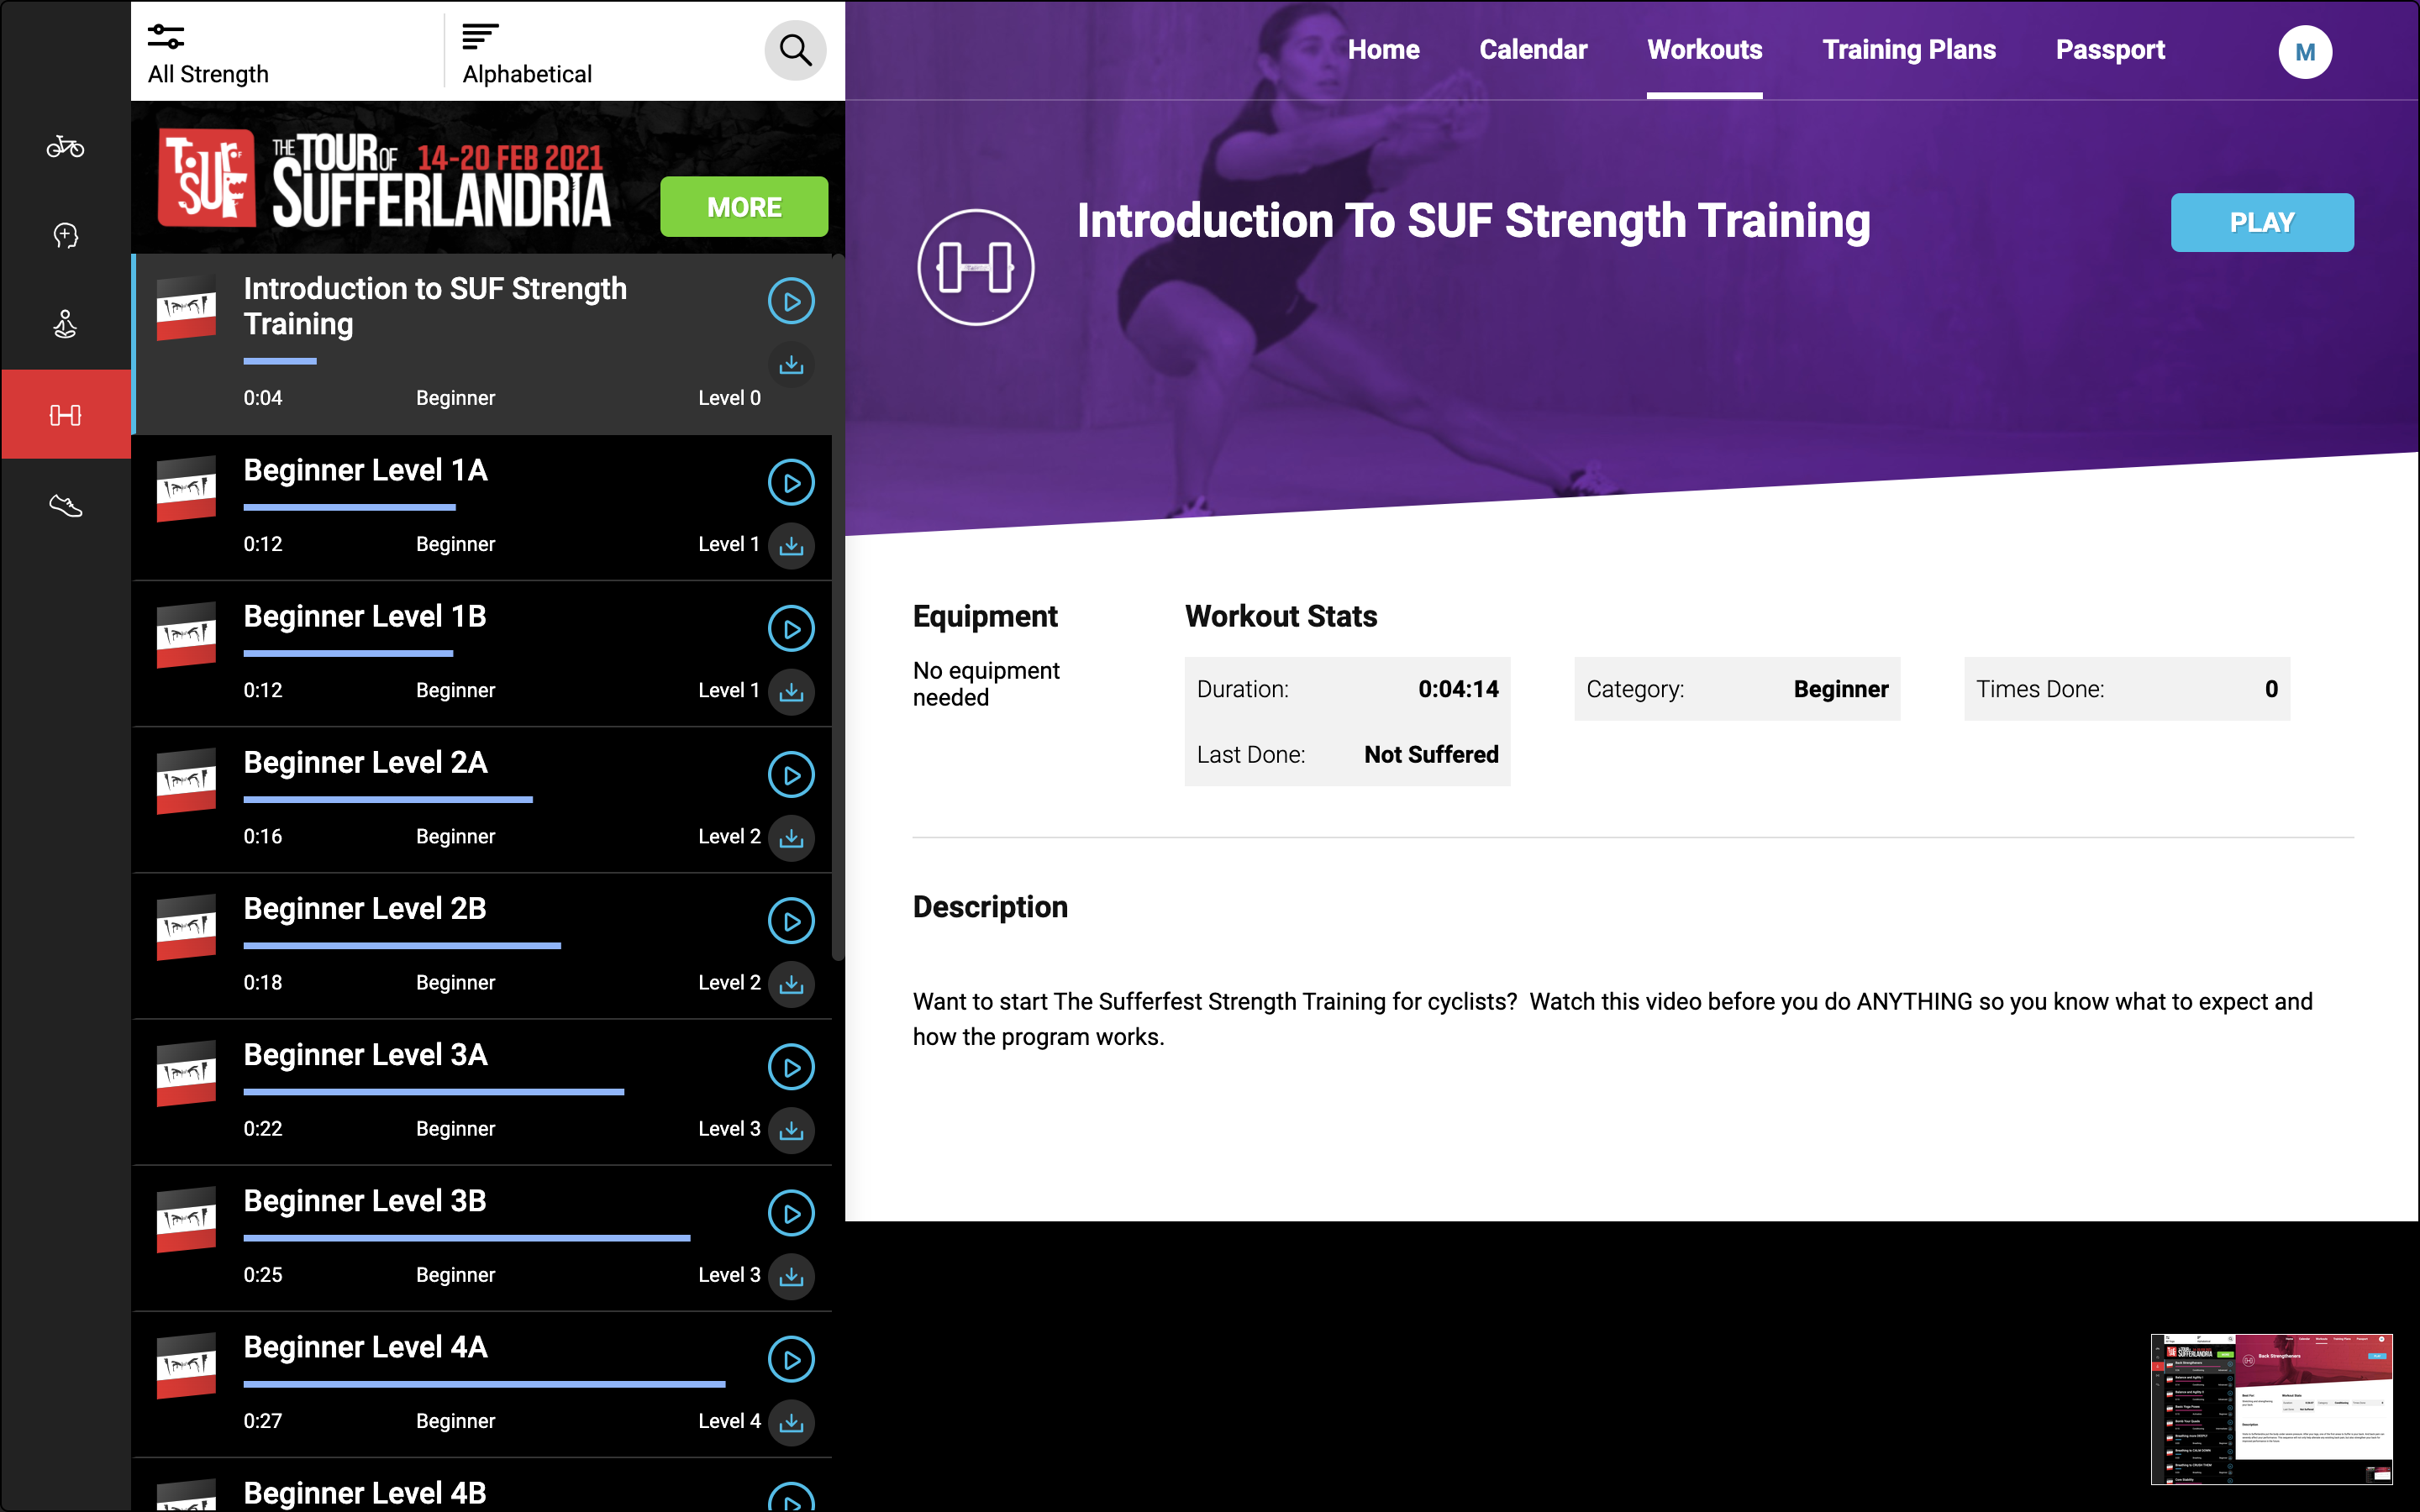Image resolution: width=2420 pixels, height=1512 pixels.
Task: Download Introduction to SUF Strength Training
Action: [791, 365]
